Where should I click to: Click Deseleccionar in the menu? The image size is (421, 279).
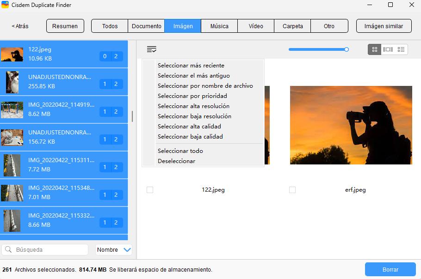coord(178,161)
